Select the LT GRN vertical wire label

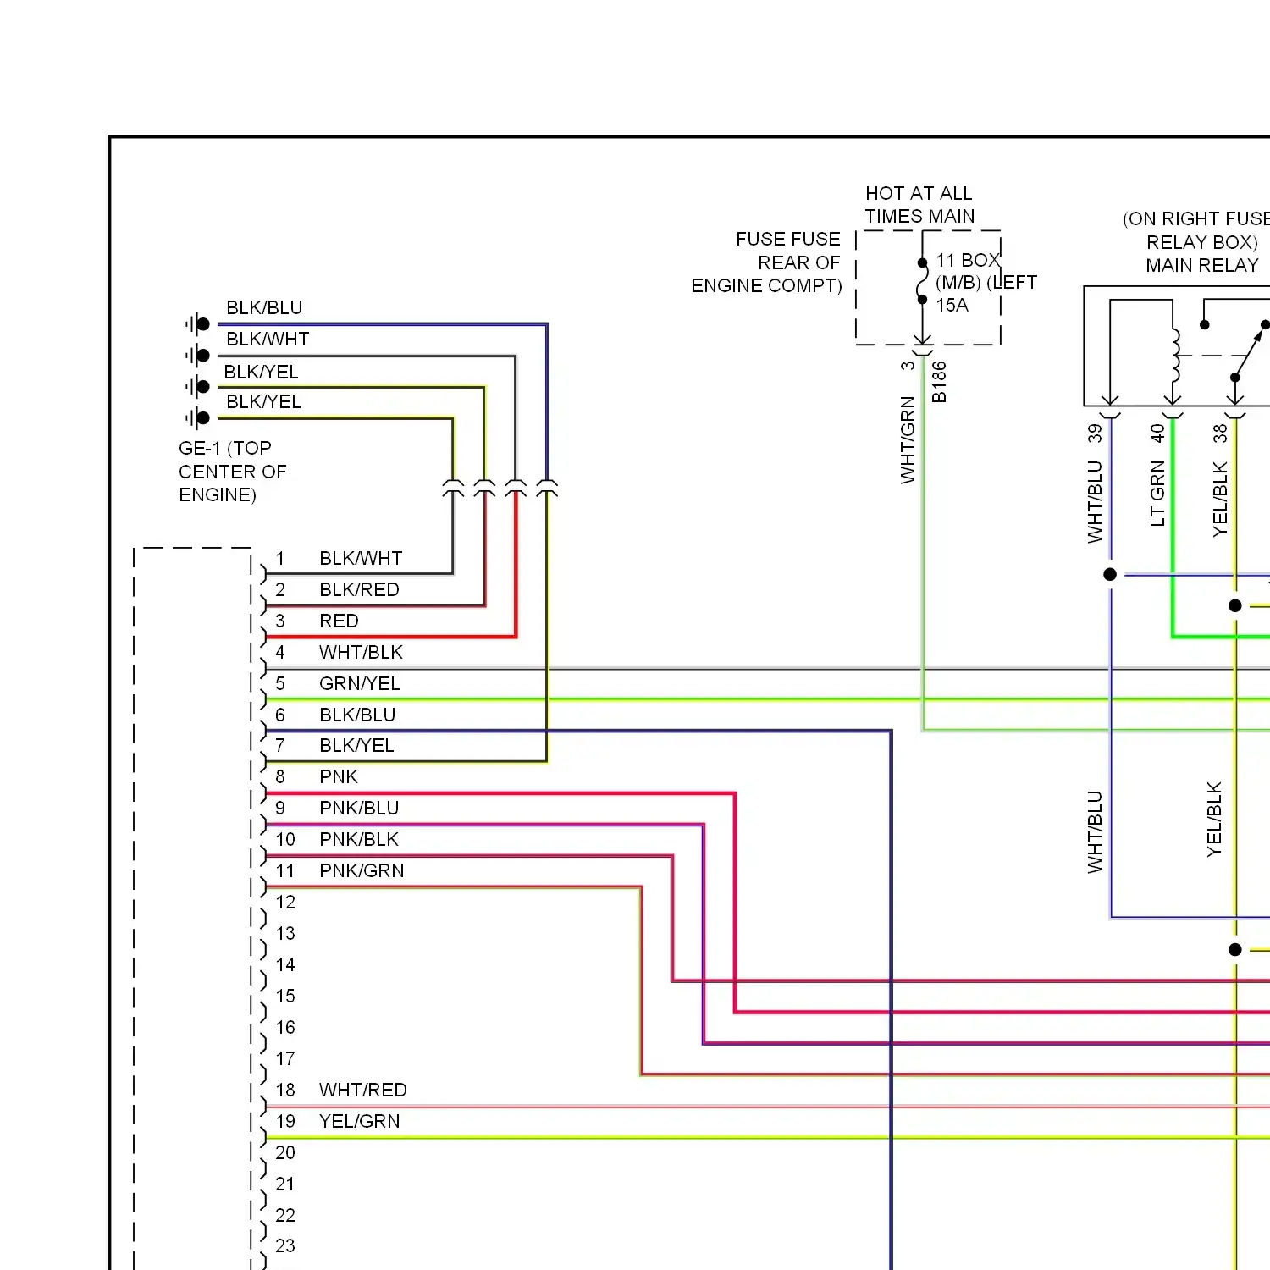coord(1157,494)
